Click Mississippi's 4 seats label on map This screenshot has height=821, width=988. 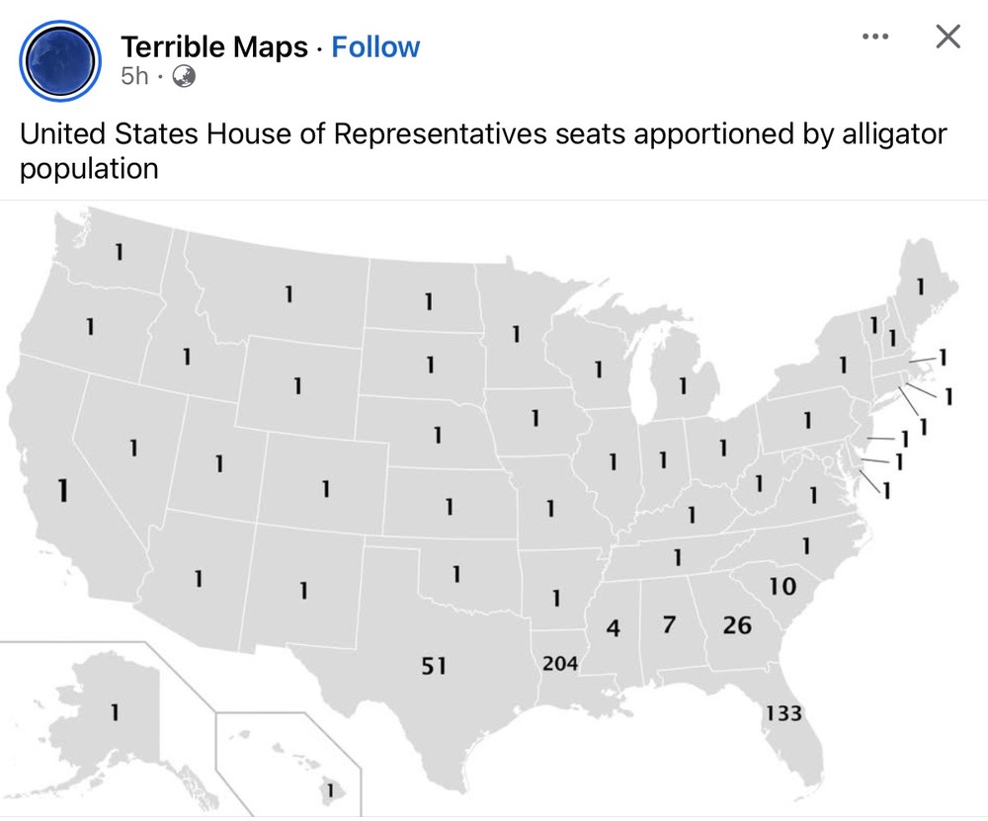613,629
